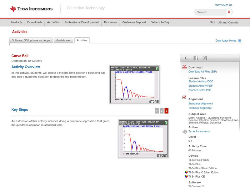Go to key step 1
The height and width of the screenshot is (187, 250).
coord(157,111)
